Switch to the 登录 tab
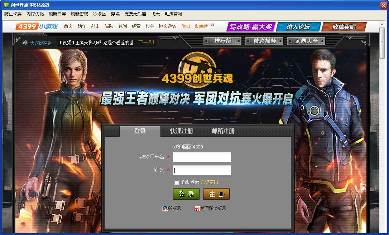 click(140, 131)
